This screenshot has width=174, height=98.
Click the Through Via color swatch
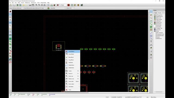[x=155, y=15]
